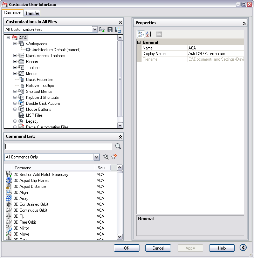Expand the Legacy tree node
The image size is (254, 258).
coord(15,121)
